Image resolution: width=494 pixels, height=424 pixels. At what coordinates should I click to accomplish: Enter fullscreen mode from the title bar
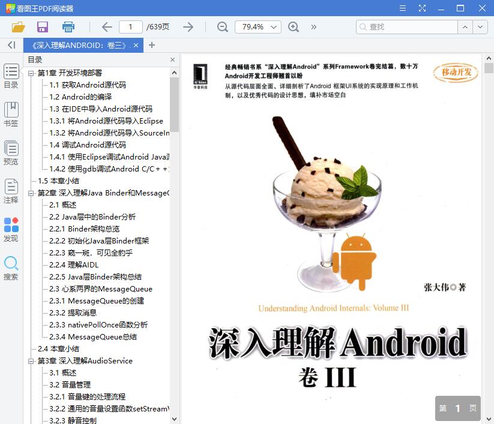pyautogui.click(x=422, y=8)
